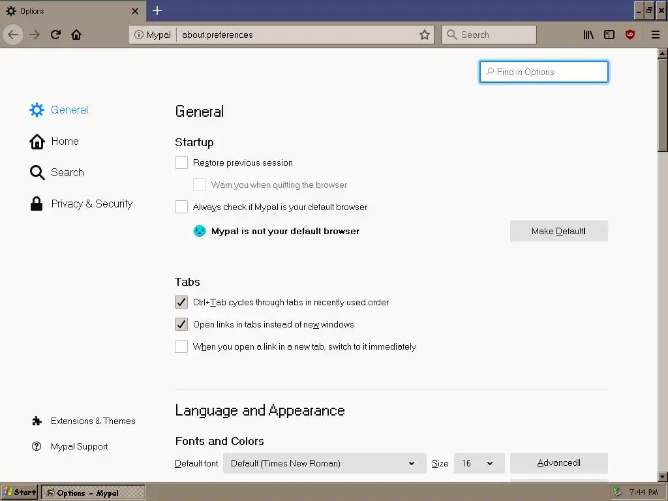Click the Find in Options field
The image size is (668, 501).
point(543,72)
